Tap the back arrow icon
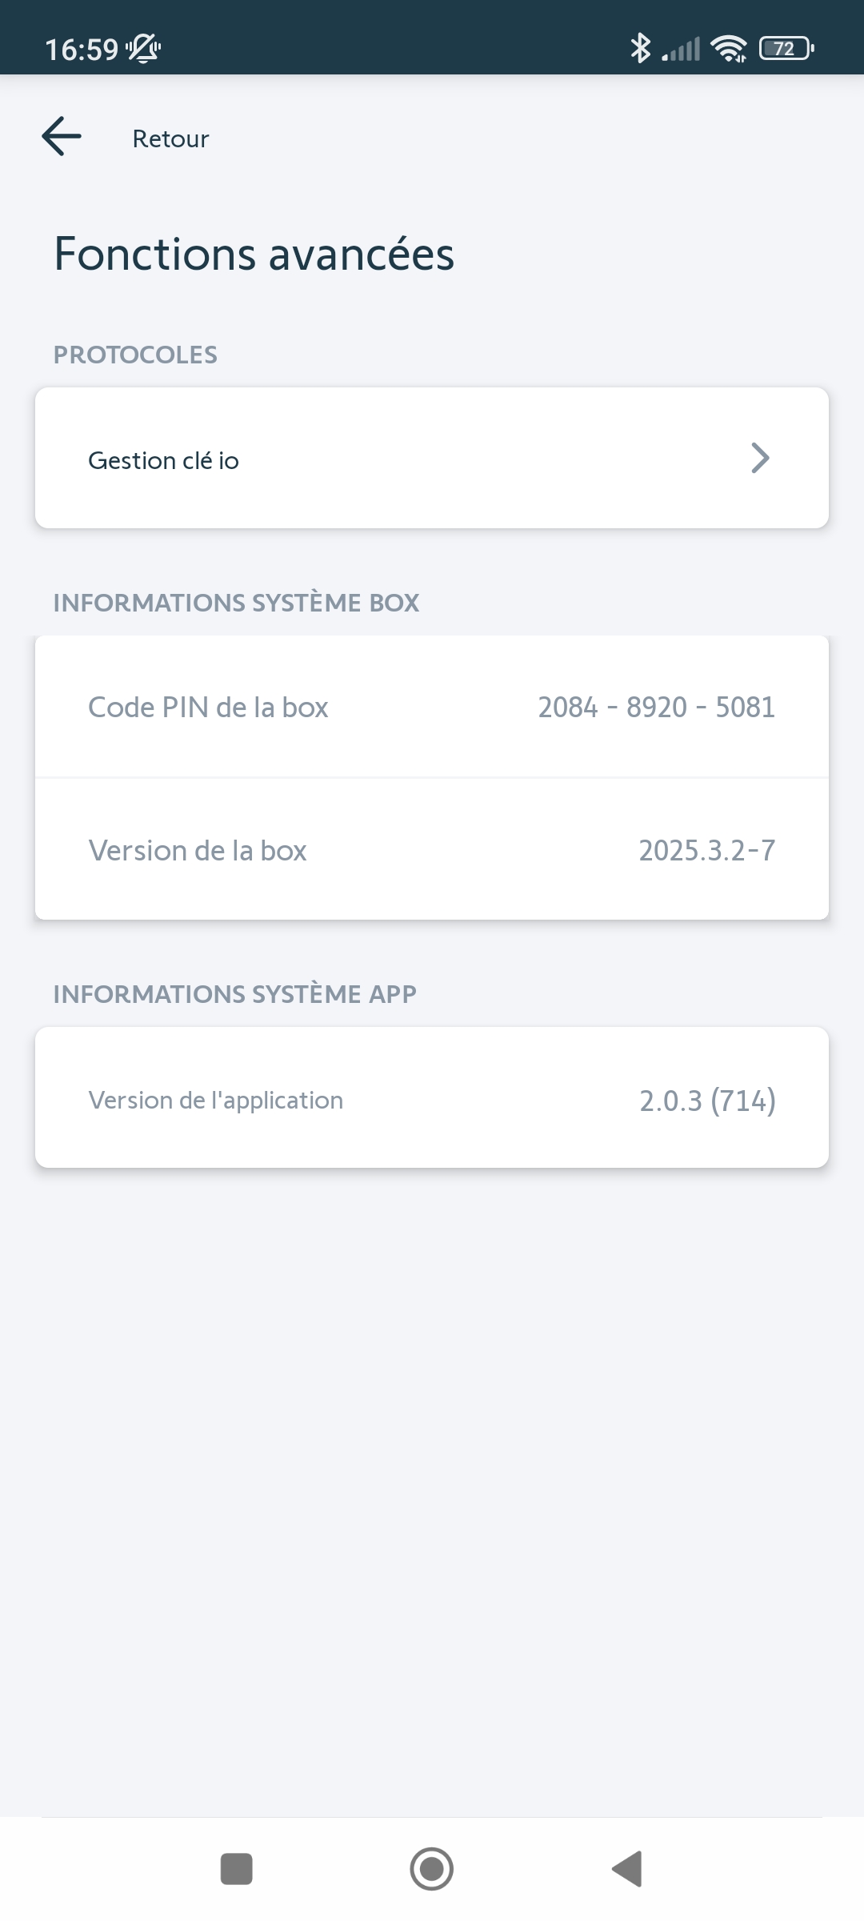Viewport: 864px width, 1921px height. pyautogui.click(x=62, y=136)
